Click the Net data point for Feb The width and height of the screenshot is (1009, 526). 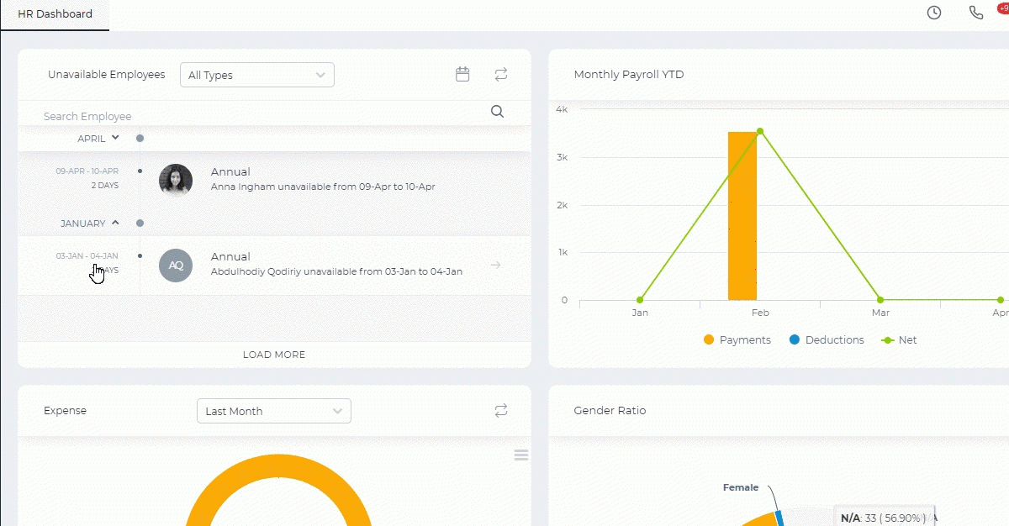click(x=760, y=131)
